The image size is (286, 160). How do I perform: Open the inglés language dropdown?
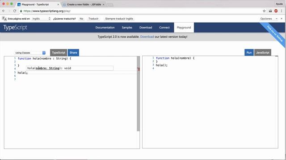(x=41, y=19)
